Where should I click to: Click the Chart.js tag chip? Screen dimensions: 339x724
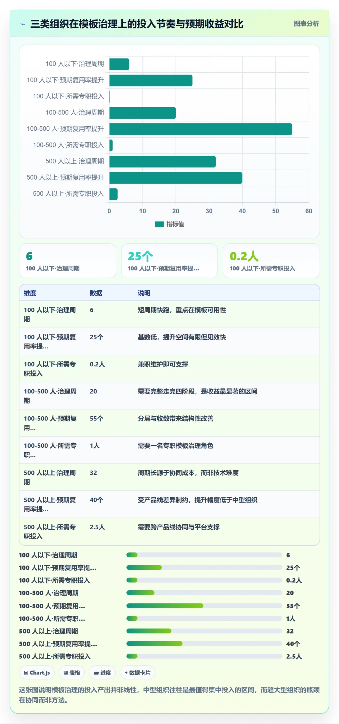coord(37,673)
